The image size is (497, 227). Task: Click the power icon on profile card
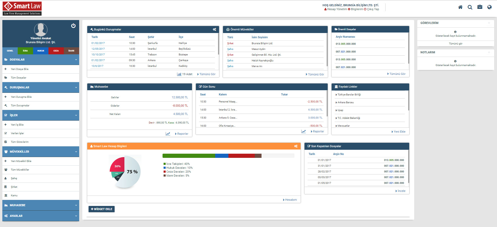[73, 25]
